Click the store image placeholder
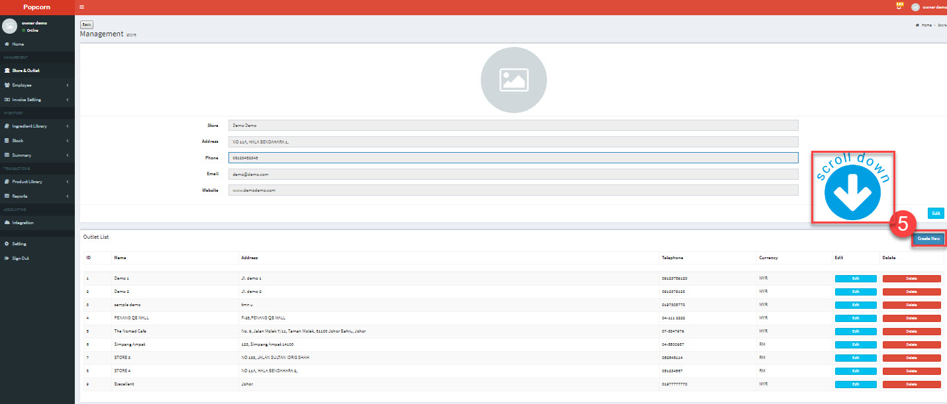947x404 pixels. click(x=513, y=79)
